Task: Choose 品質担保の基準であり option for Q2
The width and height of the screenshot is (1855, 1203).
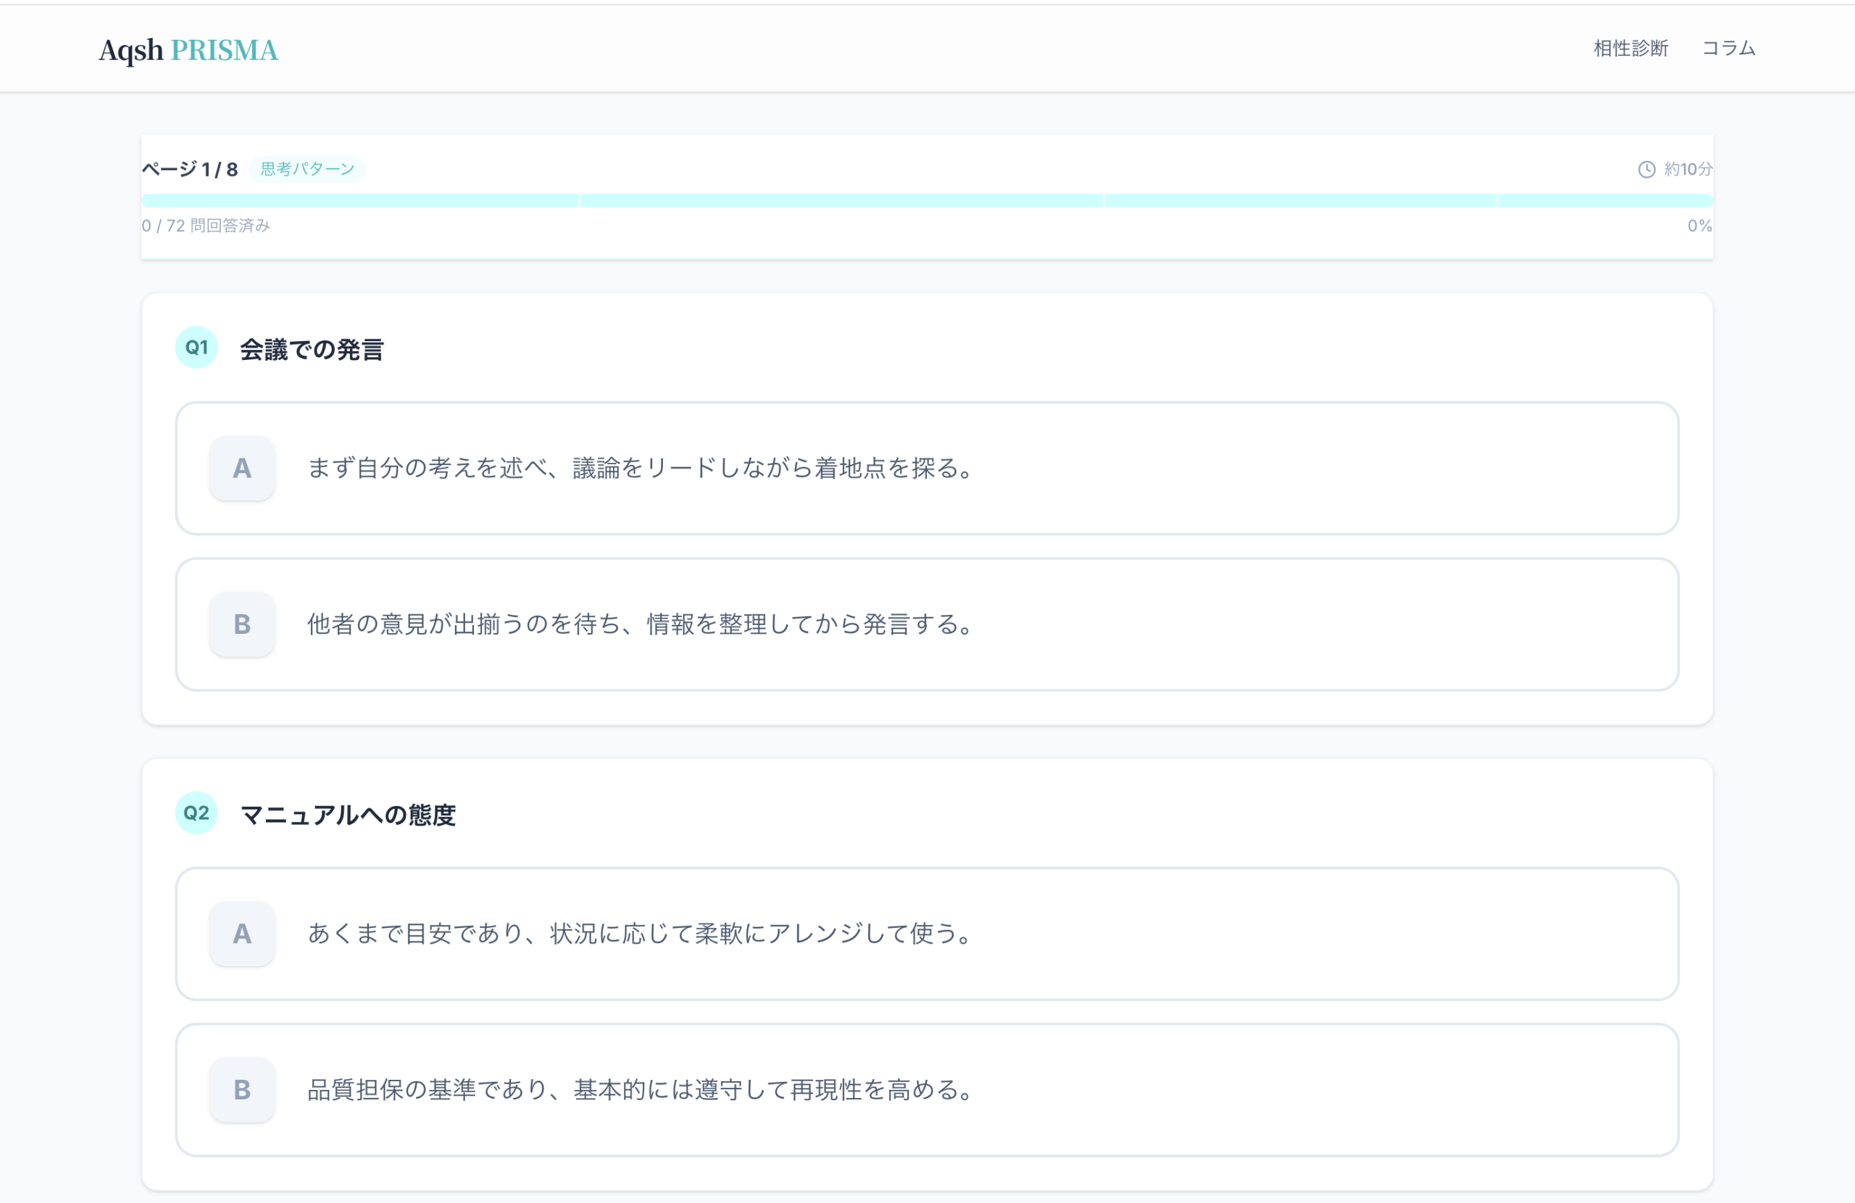Action: tap(639, 1089)
